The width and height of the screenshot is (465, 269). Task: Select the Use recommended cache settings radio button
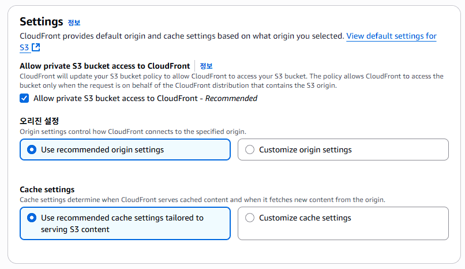(x=32, y=218)
